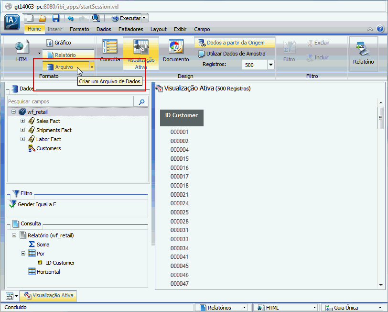Open the Inserir ribbon tab

(54, 29)
